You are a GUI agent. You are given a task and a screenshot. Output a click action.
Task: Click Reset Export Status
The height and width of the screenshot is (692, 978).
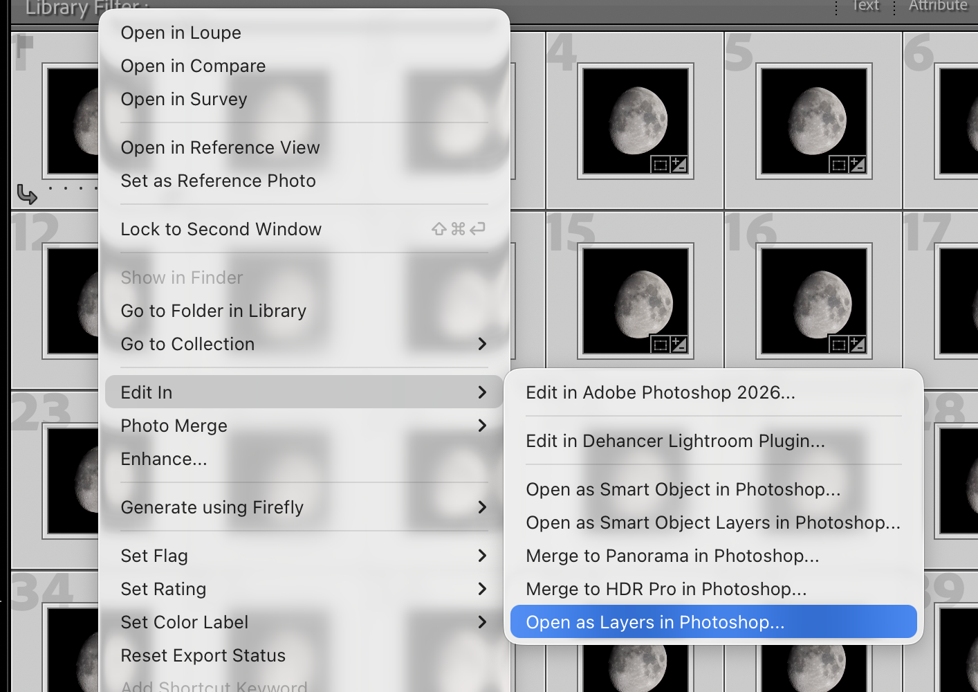pyautogui.click(x=203, y=655)
